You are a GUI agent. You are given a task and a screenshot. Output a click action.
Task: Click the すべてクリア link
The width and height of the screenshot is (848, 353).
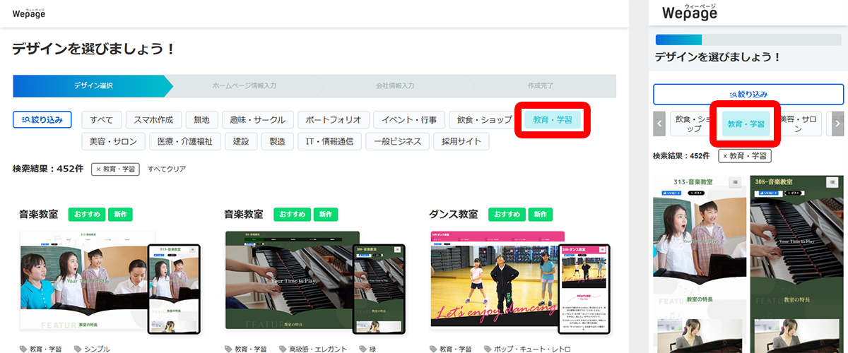[167, 169]
